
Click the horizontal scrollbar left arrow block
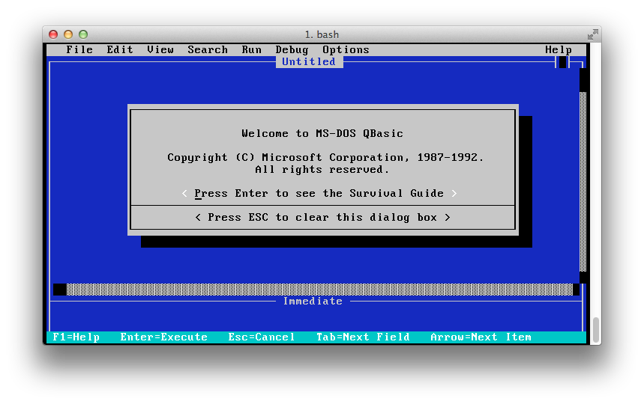pos(60,290)
